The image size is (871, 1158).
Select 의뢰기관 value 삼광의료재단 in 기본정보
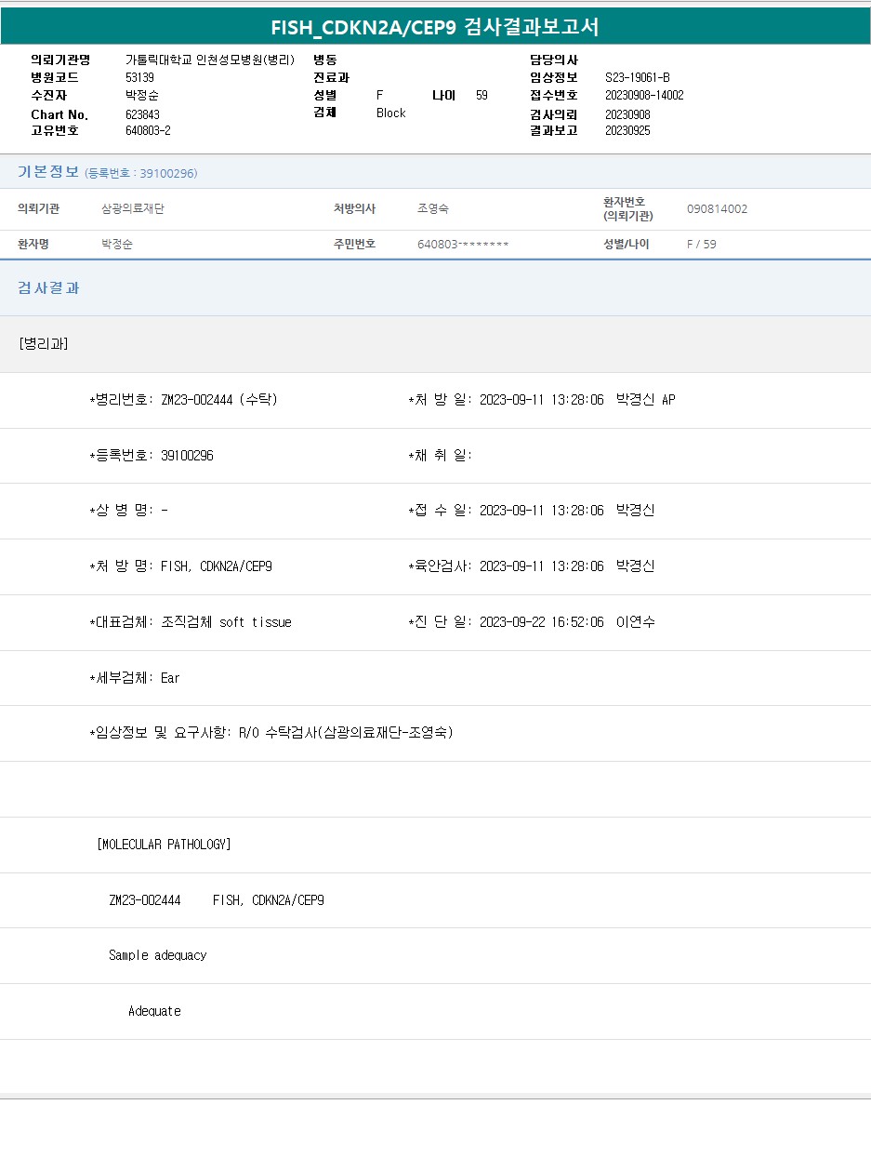pyautogui.click(x=133, y=209)
